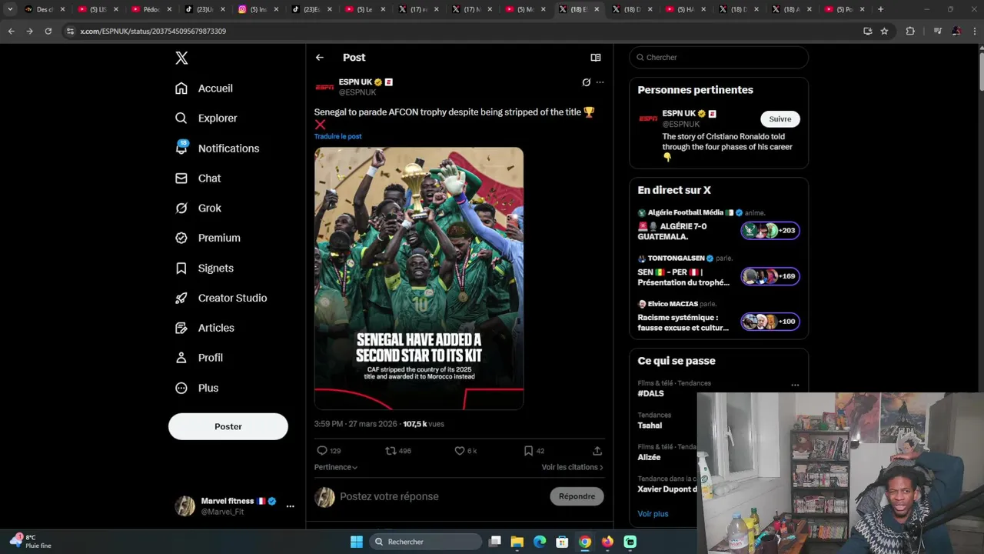The height and width of the screenshot is (554, 984).
Task: Switch to the Instagram browser tab
Action: 258,9
